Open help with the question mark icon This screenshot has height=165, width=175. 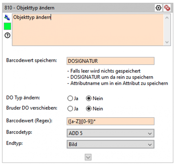pos(7,35)
